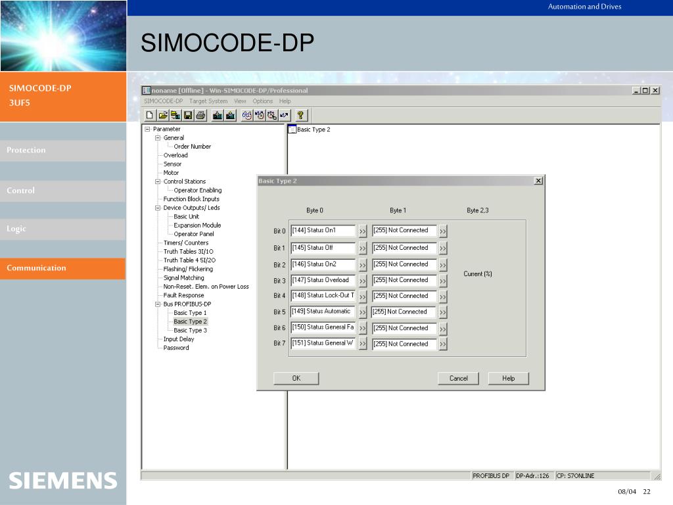Viewport: 673px width, 505px height.
Task: Click the download to device icon
Action: pos(218,115)
